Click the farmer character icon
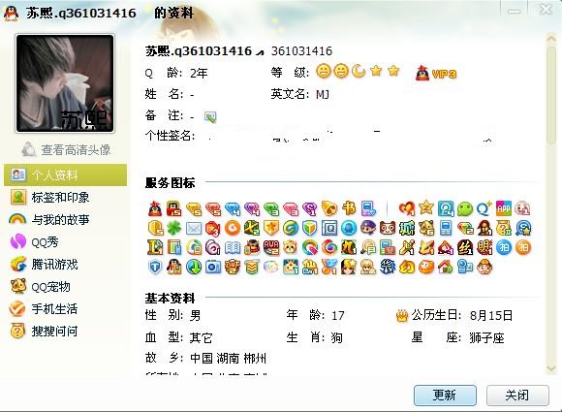The width and height of the screenshot is (562, 412). 484,267
